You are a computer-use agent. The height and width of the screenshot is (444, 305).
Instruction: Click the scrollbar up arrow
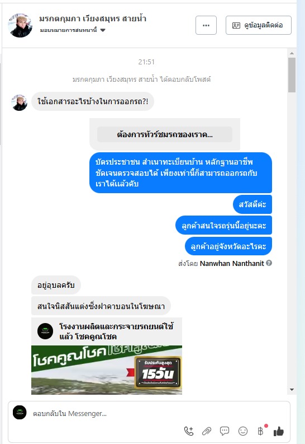(x=292, y=53)
